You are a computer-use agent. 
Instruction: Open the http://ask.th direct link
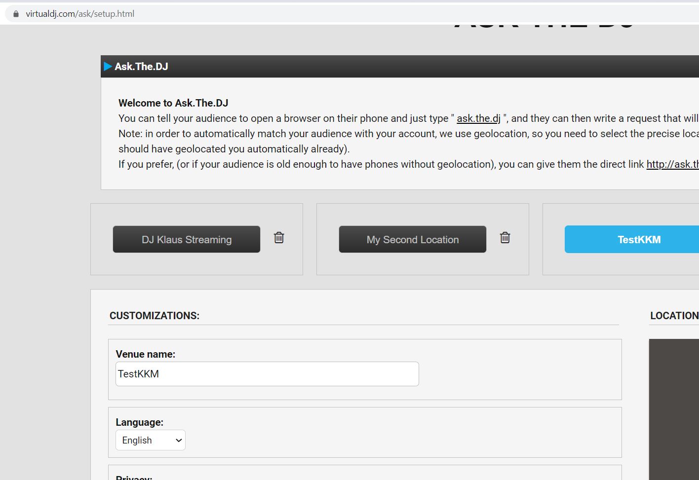673,164
